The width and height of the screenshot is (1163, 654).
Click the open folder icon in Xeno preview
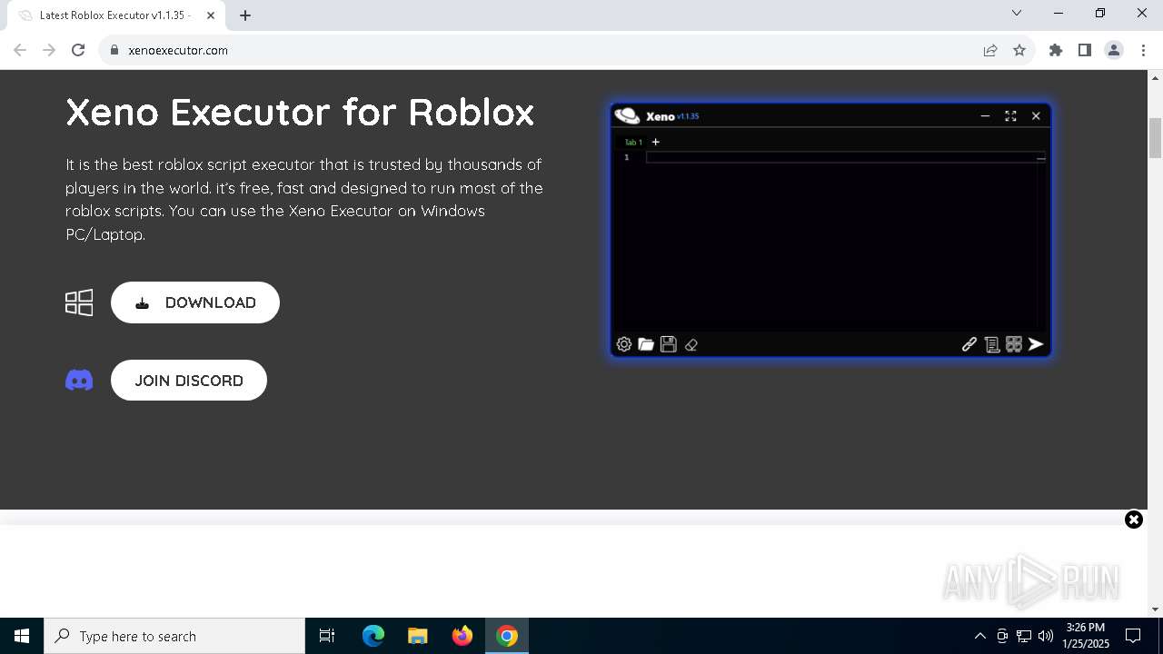(646, 344)
